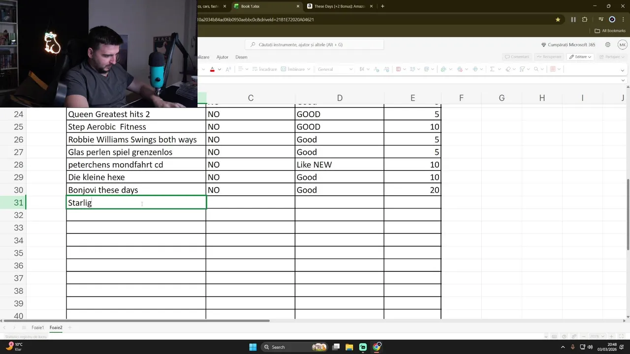Click the Încadrare wrap text button

[265, 69]
